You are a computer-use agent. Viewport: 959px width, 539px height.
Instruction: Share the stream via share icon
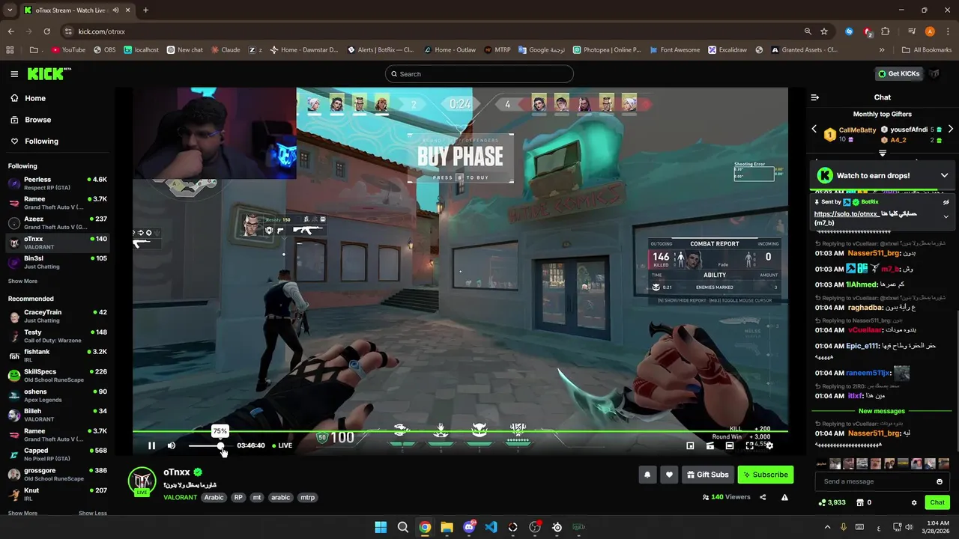point(763,497)
